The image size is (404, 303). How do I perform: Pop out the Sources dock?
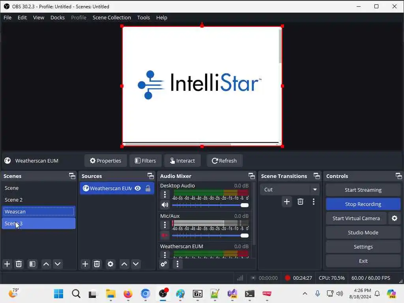point(150,176)
